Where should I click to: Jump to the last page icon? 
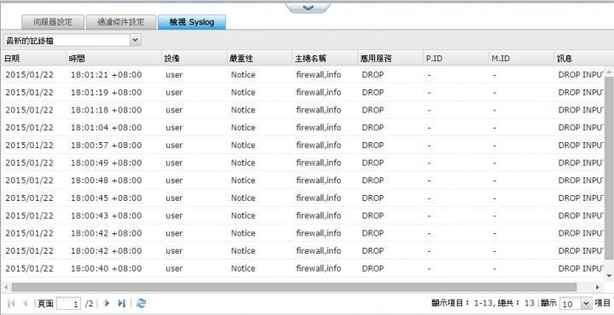pos(121,303)
